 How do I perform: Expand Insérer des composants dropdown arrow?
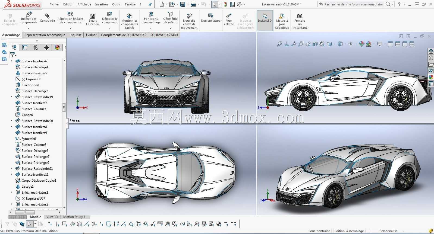29,28
